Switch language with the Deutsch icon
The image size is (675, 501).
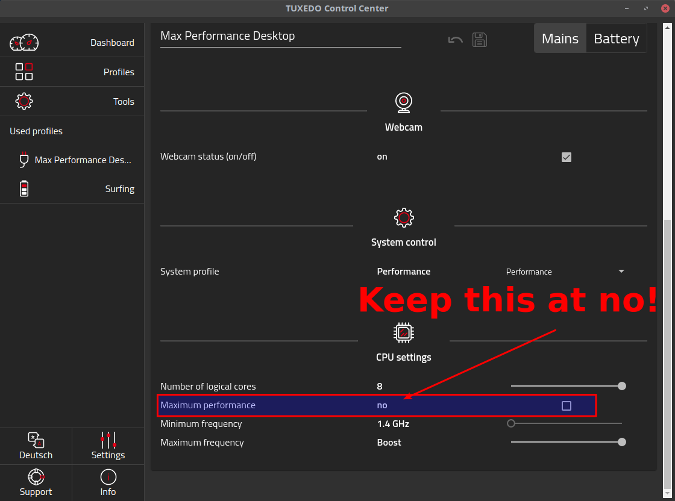36,440
